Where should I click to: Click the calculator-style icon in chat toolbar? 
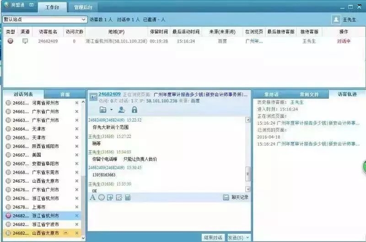pyautogui.click(x=128, y=198)
